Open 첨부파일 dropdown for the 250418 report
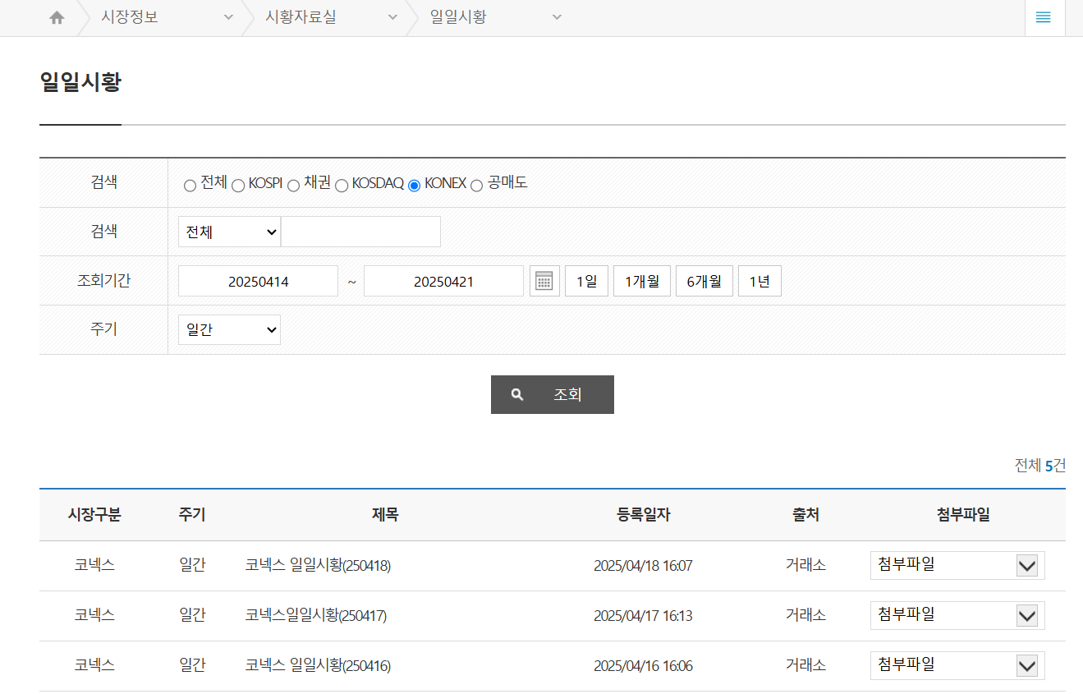 coord(956,565)
